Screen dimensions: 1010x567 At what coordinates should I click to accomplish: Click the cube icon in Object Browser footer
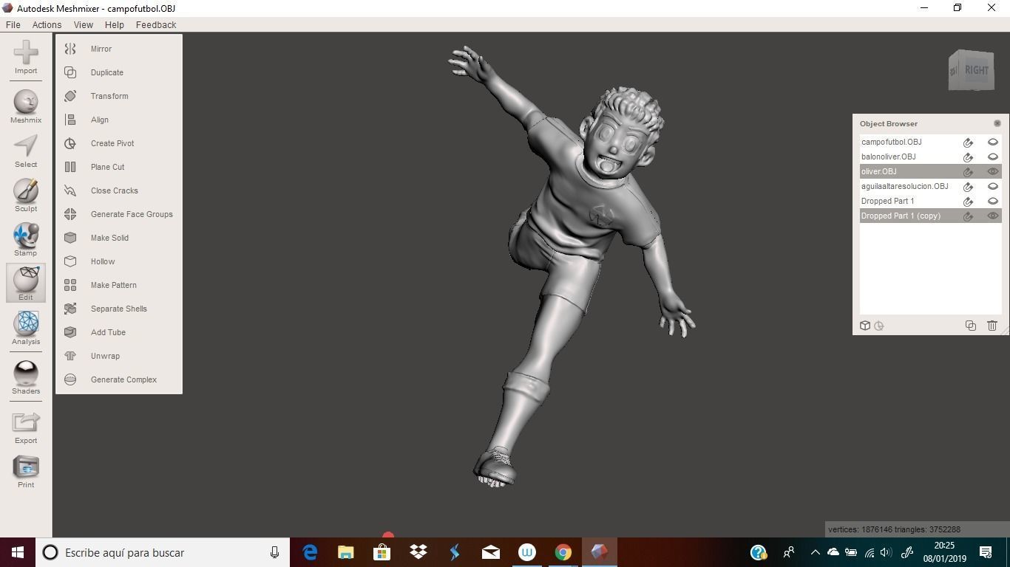pos(865,326)
